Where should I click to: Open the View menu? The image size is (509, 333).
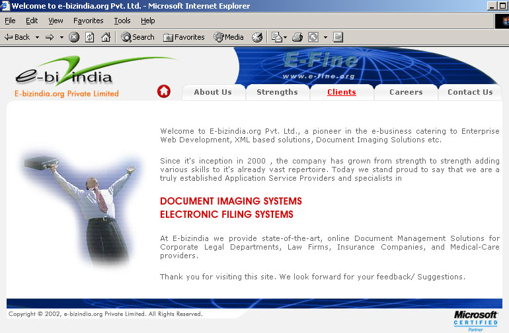[x=56, y=21]
